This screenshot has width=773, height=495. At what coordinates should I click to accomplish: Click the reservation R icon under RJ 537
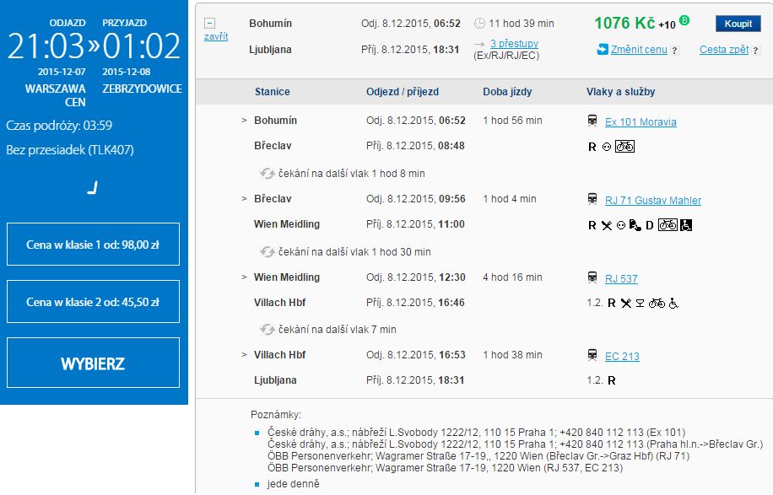611,303
